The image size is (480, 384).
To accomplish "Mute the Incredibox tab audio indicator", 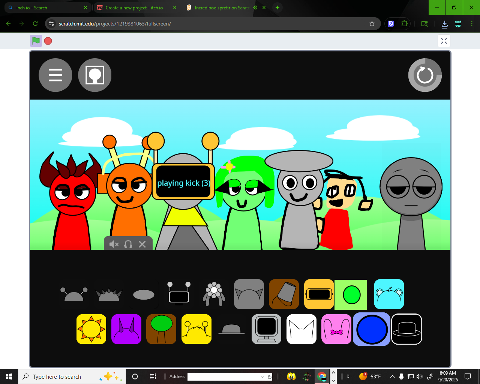I will (255, 7).
